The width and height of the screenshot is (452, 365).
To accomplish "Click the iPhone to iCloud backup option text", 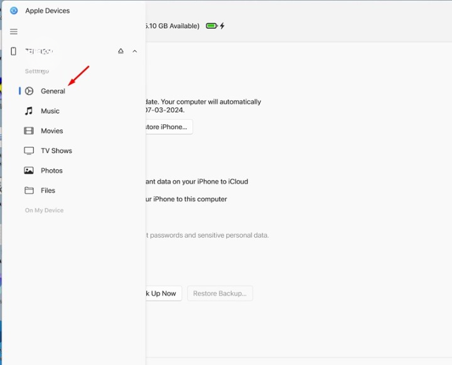I will point(196,181).
